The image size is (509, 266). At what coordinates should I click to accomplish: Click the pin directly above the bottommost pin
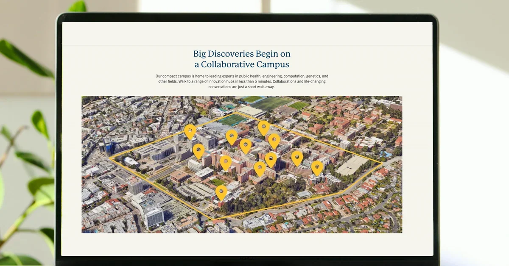pos(226,162)
